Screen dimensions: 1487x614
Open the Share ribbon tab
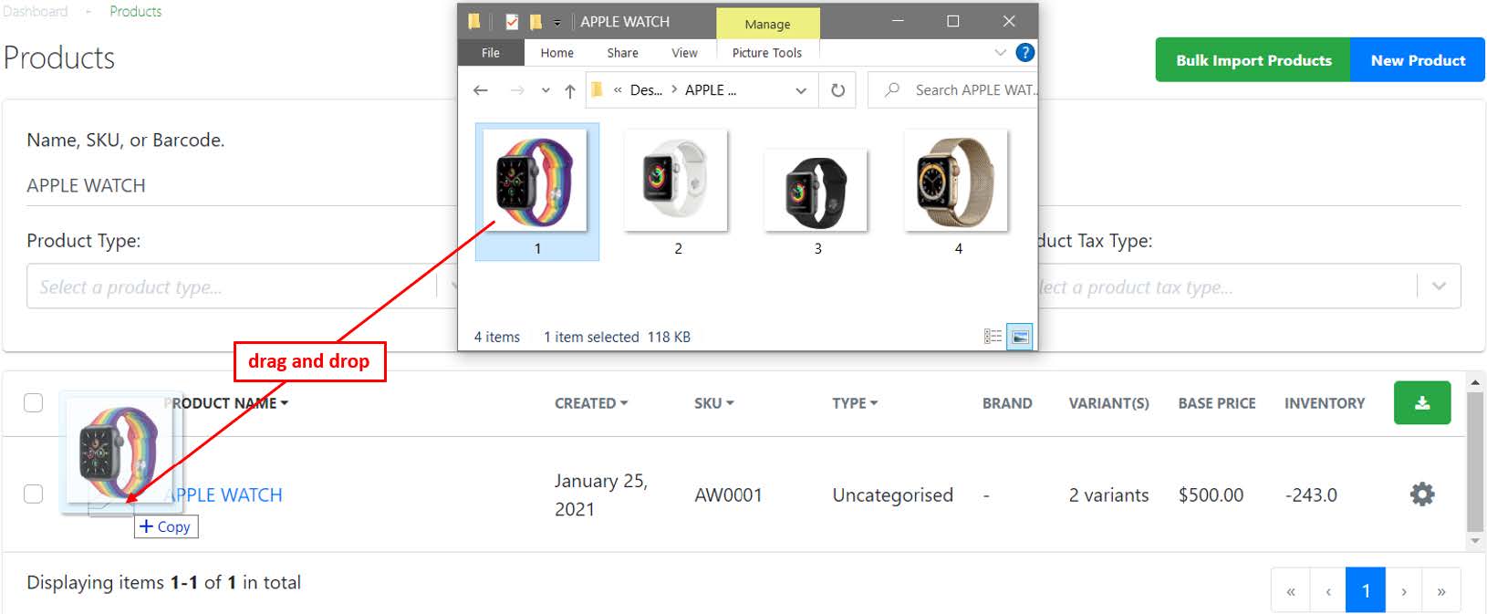coord(623,53)
